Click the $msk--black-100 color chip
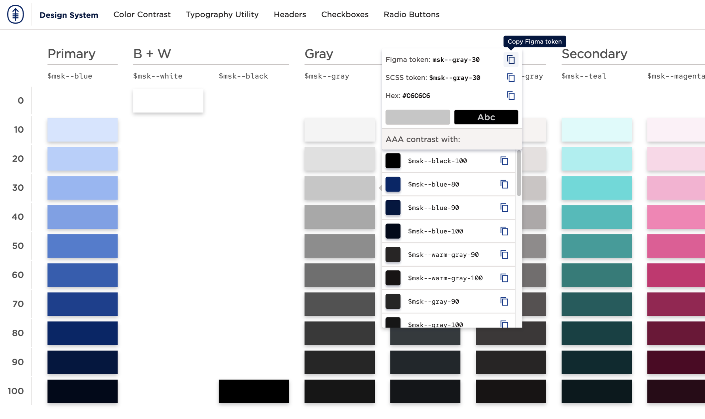The width and height of the screenshot is (705, 419). pos(393,161)
